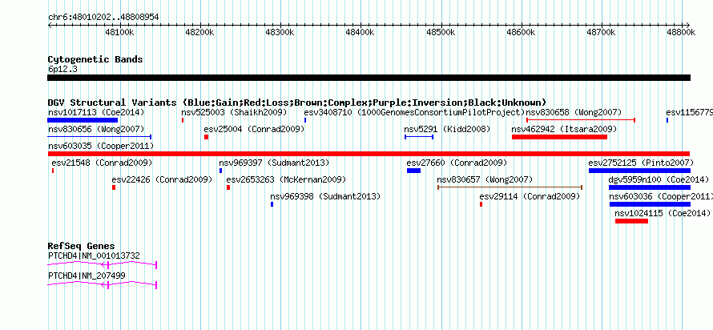
Task: Select the black 6p12.3 cytogenetic band
Action: click(x=369, y=78)
